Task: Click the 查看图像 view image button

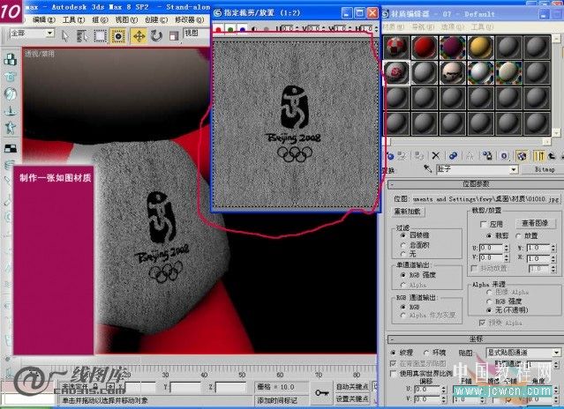Action: pos(535,223)
